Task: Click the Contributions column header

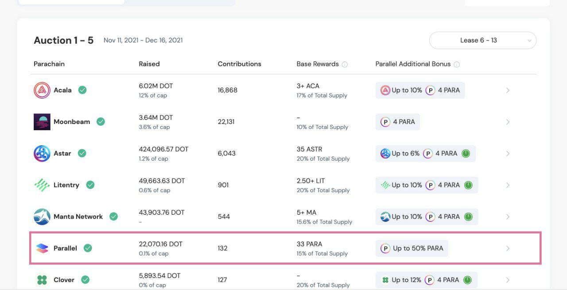Action: coord(240,64)
